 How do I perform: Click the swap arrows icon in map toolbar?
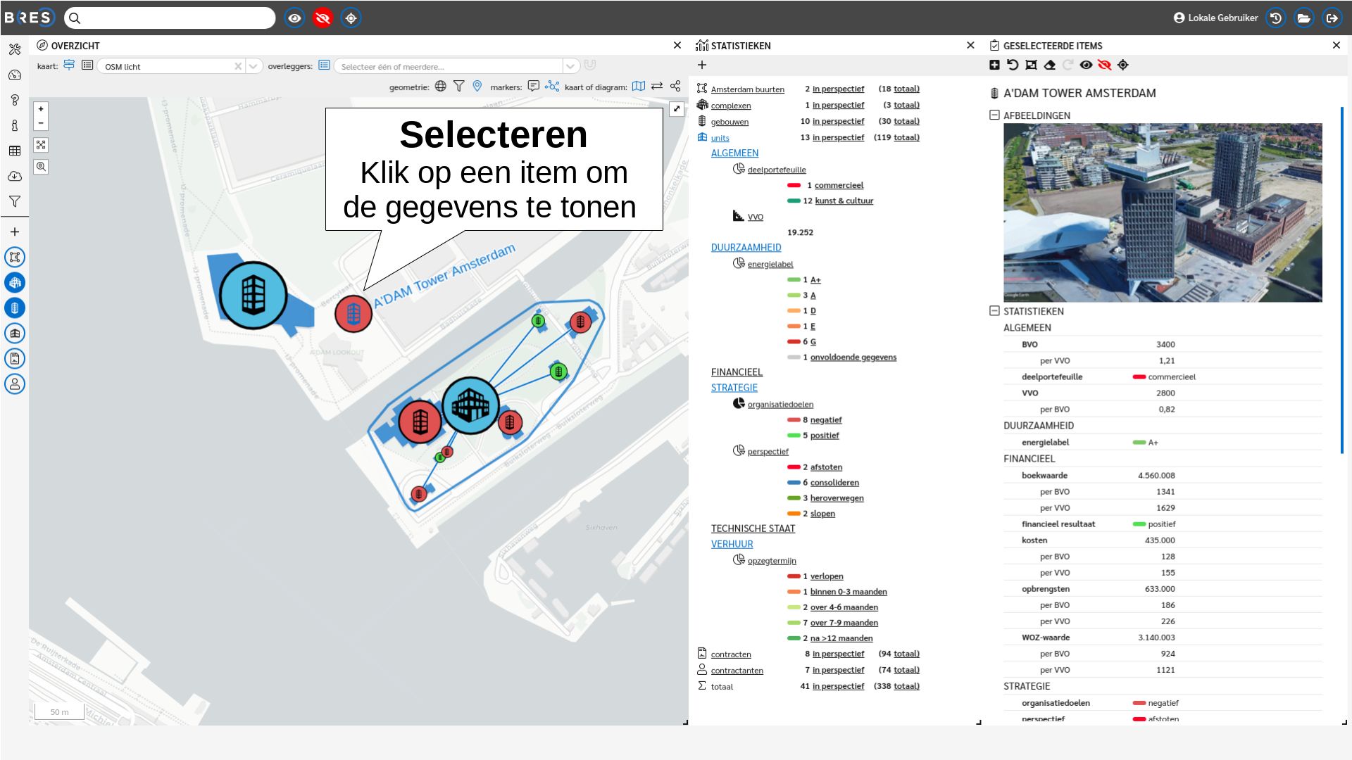pyautogui.click(x=657, y=86)
